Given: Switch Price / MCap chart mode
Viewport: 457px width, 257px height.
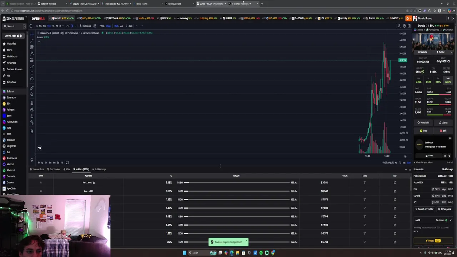Looking at the screenshot, I should [105, 26].
